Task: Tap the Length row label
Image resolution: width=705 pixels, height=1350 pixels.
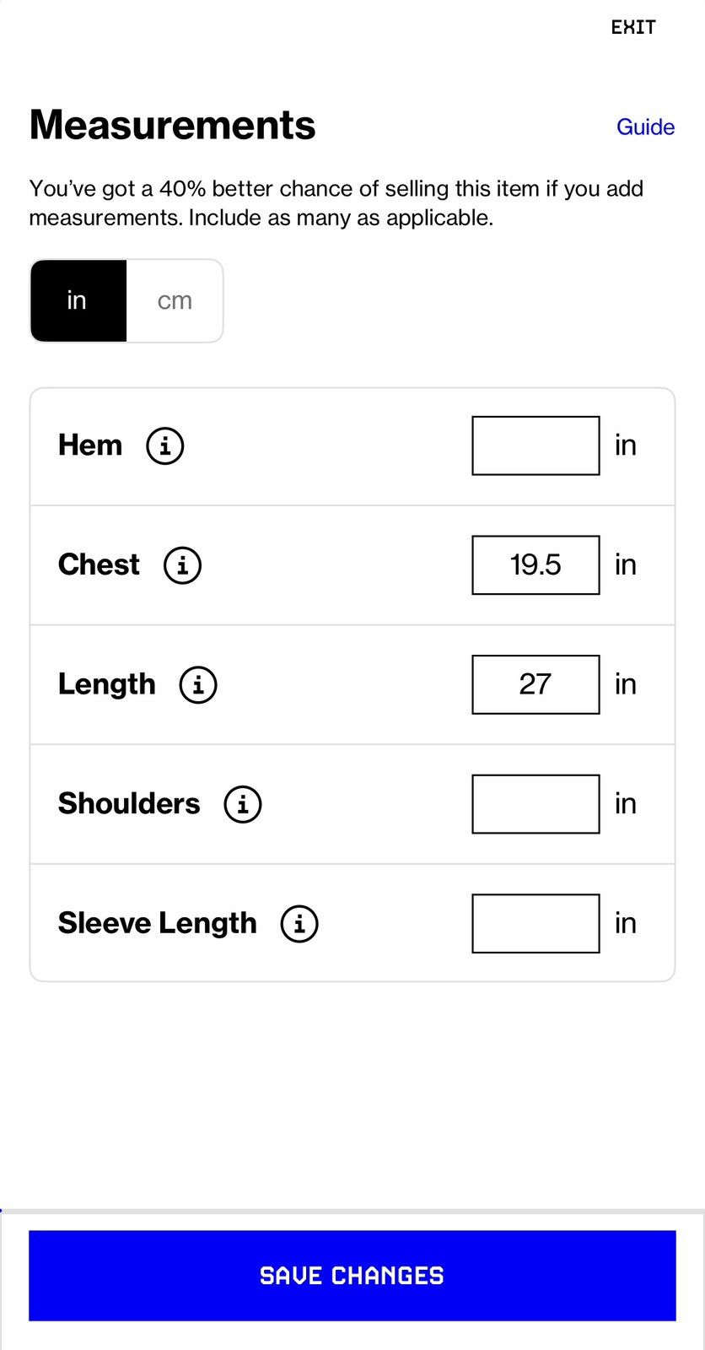Action: [107, 684]
